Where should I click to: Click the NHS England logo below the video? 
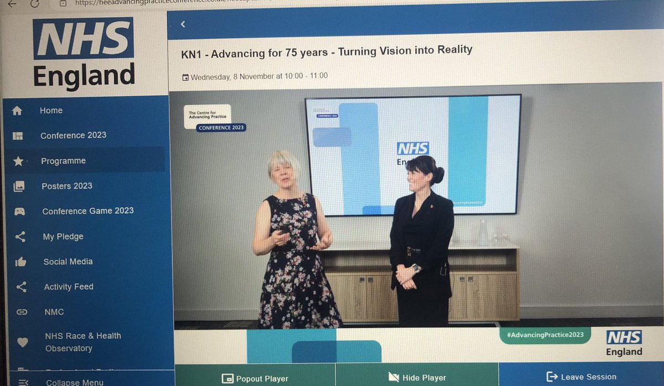point(624,343)
